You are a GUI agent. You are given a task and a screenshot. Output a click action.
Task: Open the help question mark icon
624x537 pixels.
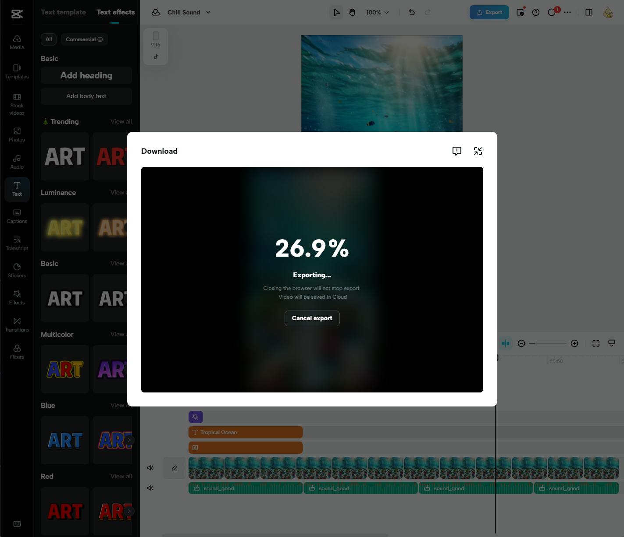536,12
